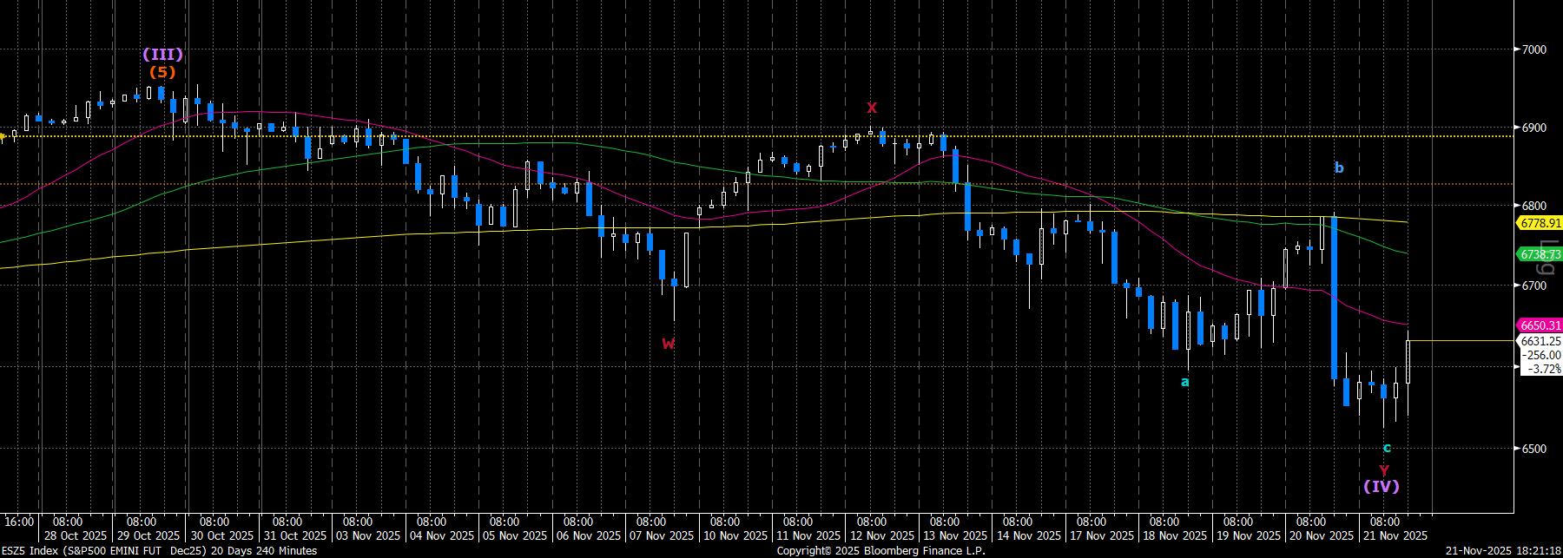The height and width of the screenshot is (558, 1563).
Task: Select the cyan a wave label
Action: pos(1184,382)
